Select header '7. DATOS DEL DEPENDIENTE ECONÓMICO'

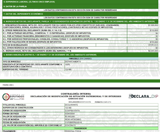pyautogui.click(x=23, y=14)
